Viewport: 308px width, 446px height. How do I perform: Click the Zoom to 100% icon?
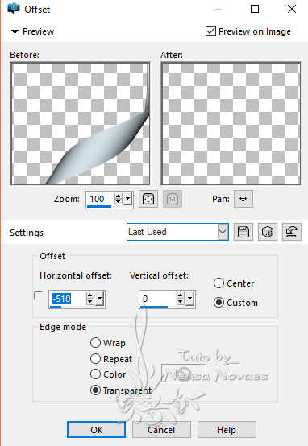point(172,199)
